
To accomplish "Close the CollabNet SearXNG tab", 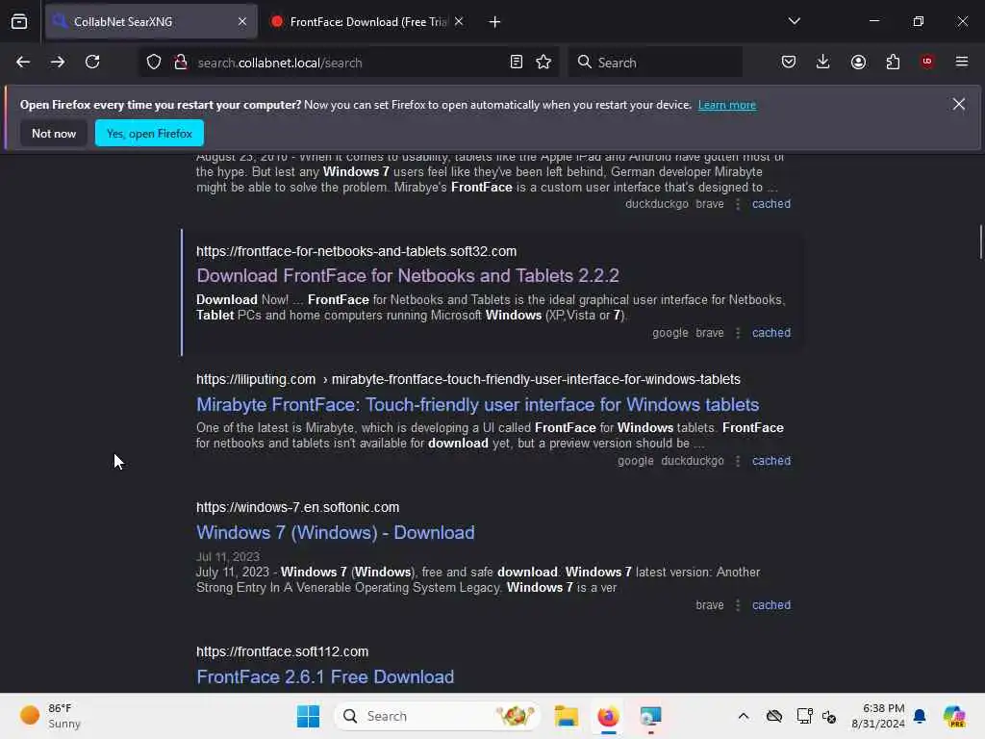I will tap(242, 21).
